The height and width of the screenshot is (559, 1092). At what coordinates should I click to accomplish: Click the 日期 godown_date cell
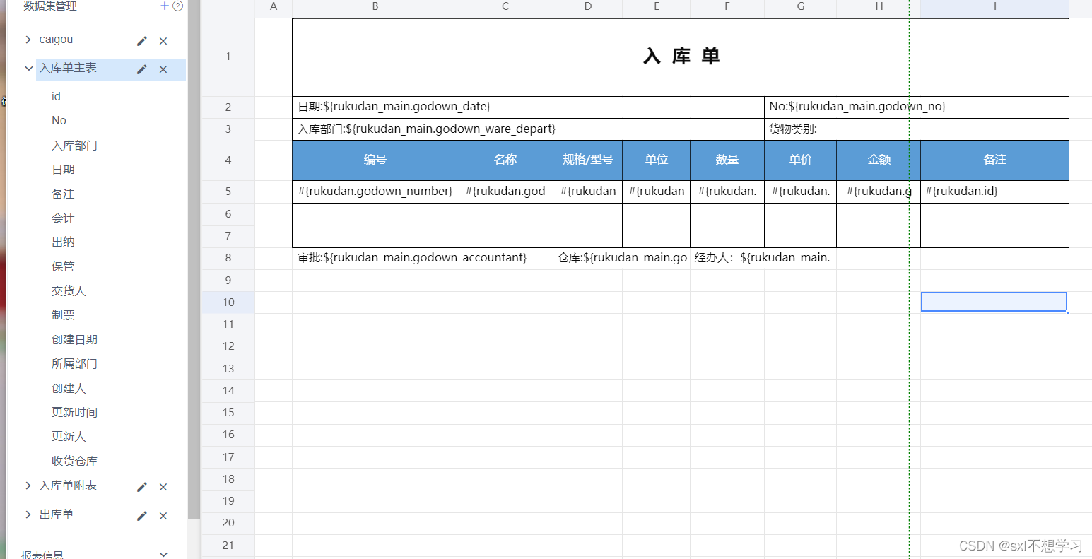tap(528, 107)
